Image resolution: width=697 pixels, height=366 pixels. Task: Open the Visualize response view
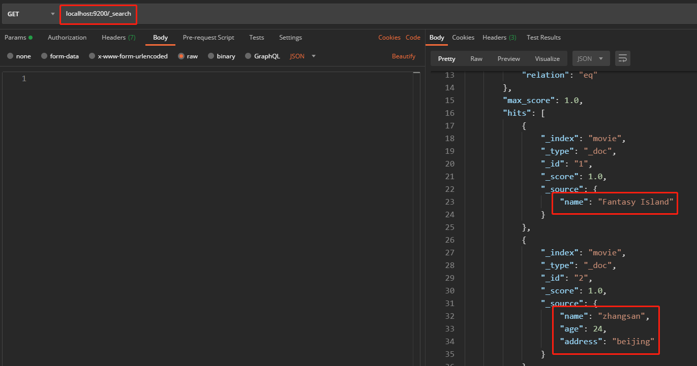tap(547, 59)
